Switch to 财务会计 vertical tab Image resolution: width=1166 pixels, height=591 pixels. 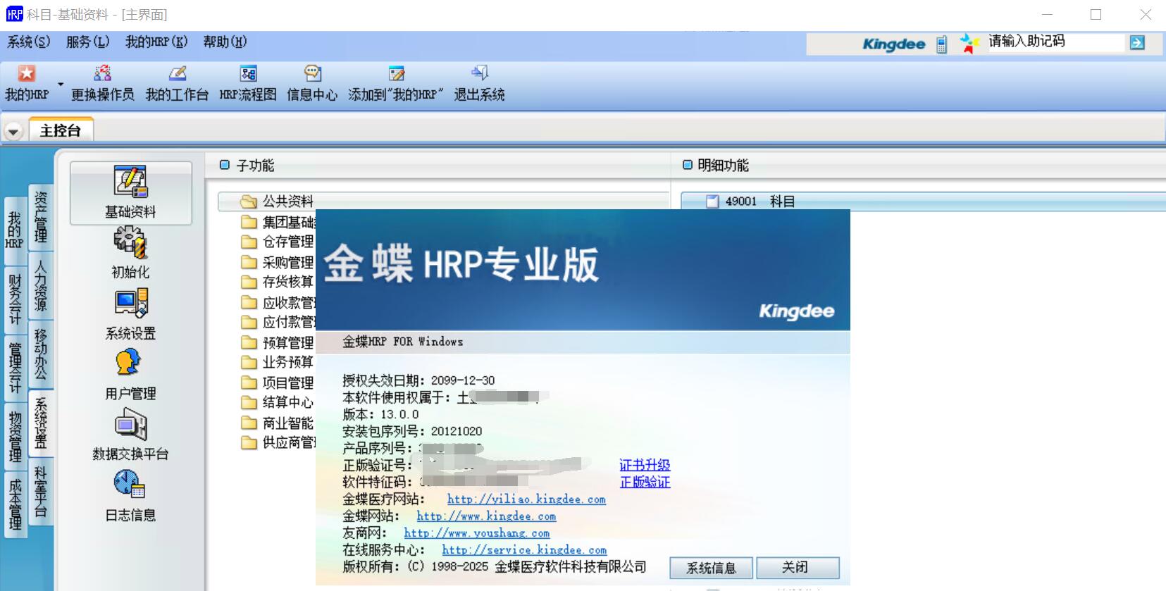15,299
